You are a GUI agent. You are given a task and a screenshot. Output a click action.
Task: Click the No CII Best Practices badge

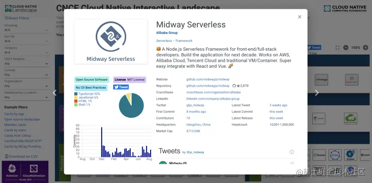tap(91, 88)
